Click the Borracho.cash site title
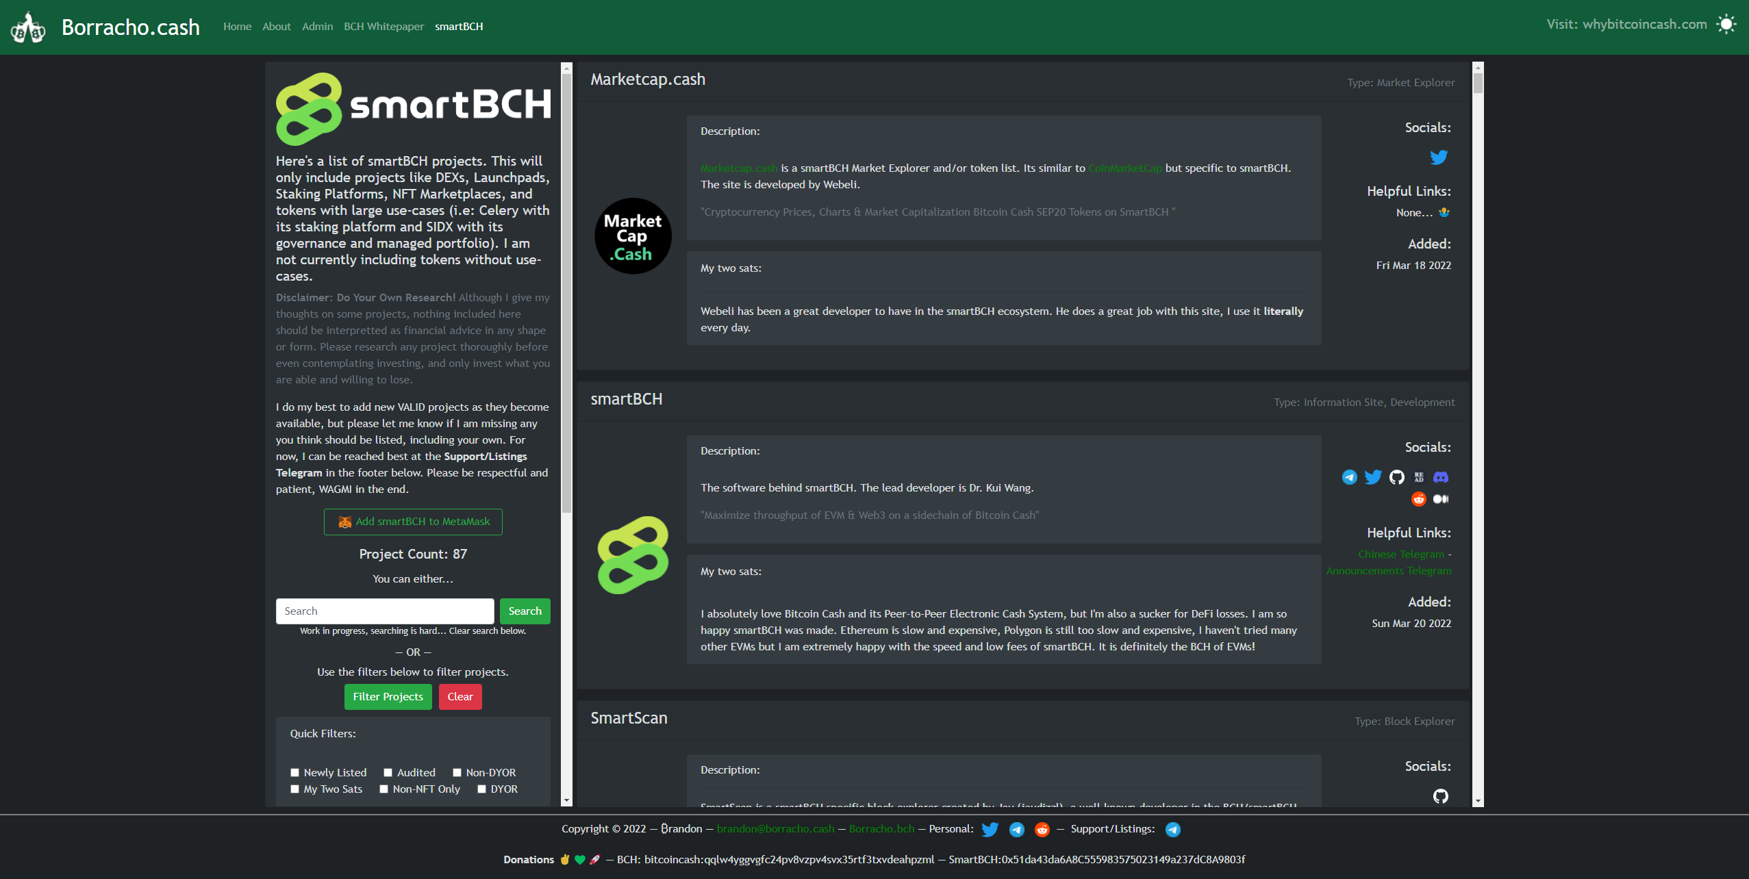The width and height of the screenshot is (1749, 879). [131, 27]
